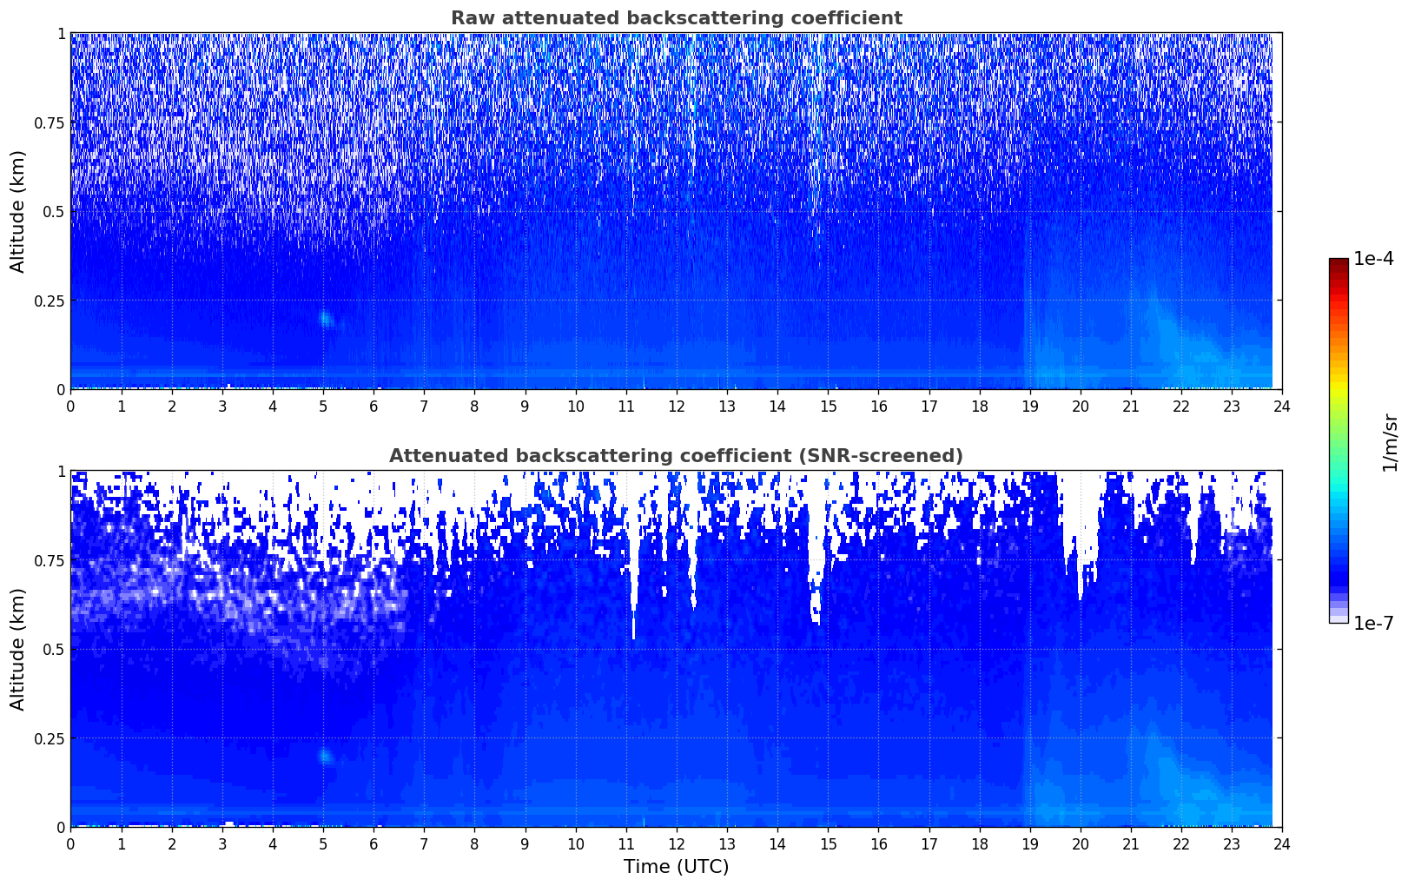Click the '1e-4' colorbar maximum label
Screen dimensions: 1408x886
click(x=1373, y=259)
